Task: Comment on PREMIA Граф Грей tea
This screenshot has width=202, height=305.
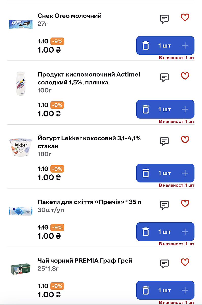Action: click(164, 263)
